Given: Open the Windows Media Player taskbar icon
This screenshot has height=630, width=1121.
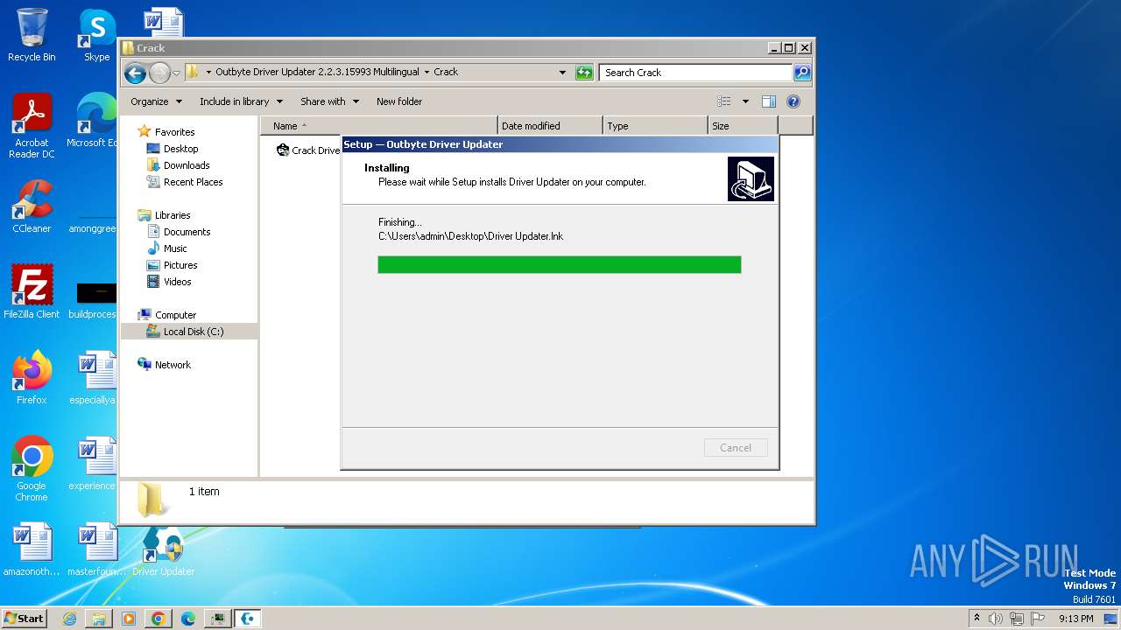Looking at the screenshot, I should (129, 619).
